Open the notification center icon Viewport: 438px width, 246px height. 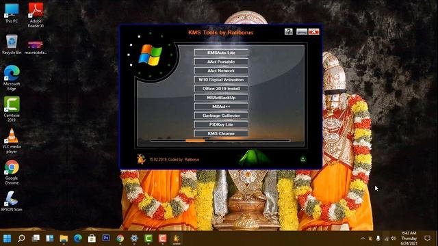[x=427, y=238]
